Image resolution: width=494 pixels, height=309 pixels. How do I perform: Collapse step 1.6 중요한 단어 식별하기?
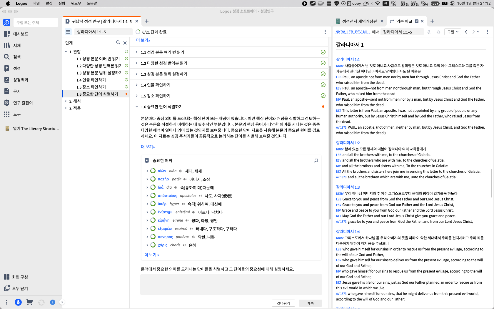coord(137,107)
